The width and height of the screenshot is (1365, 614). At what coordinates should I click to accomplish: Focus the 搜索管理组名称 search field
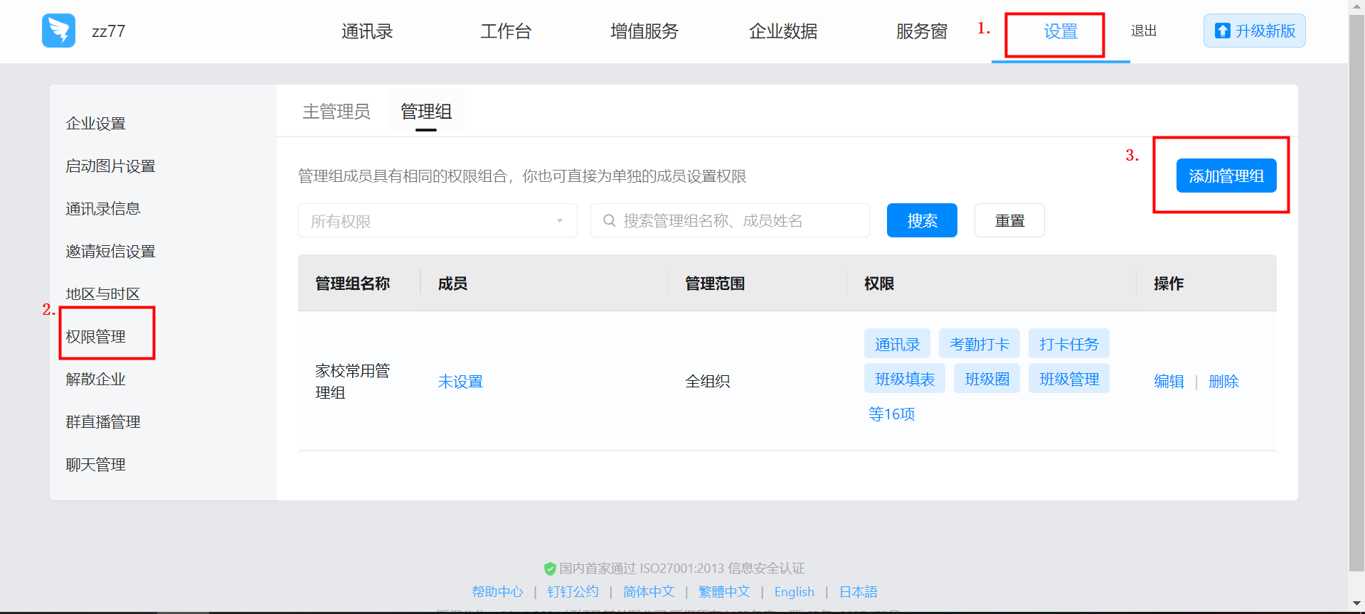pyautogui.click(x=740, y=221)
